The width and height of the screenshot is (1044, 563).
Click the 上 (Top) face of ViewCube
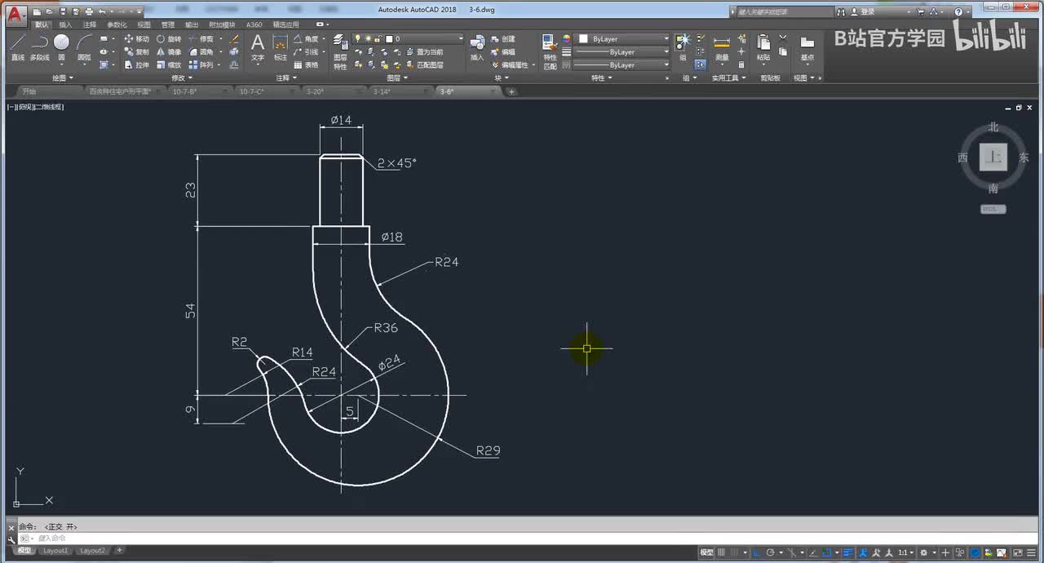pyautogui.click(x=993, y=157)
